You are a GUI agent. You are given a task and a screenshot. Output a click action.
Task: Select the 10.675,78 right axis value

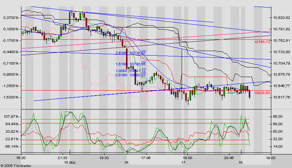[x=282, y=75]
